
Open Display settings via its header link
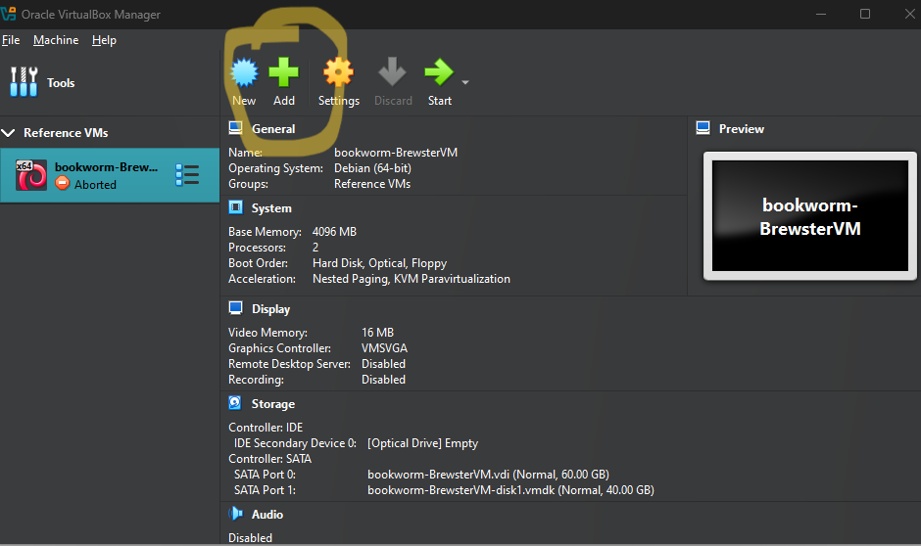coord(270,309)
